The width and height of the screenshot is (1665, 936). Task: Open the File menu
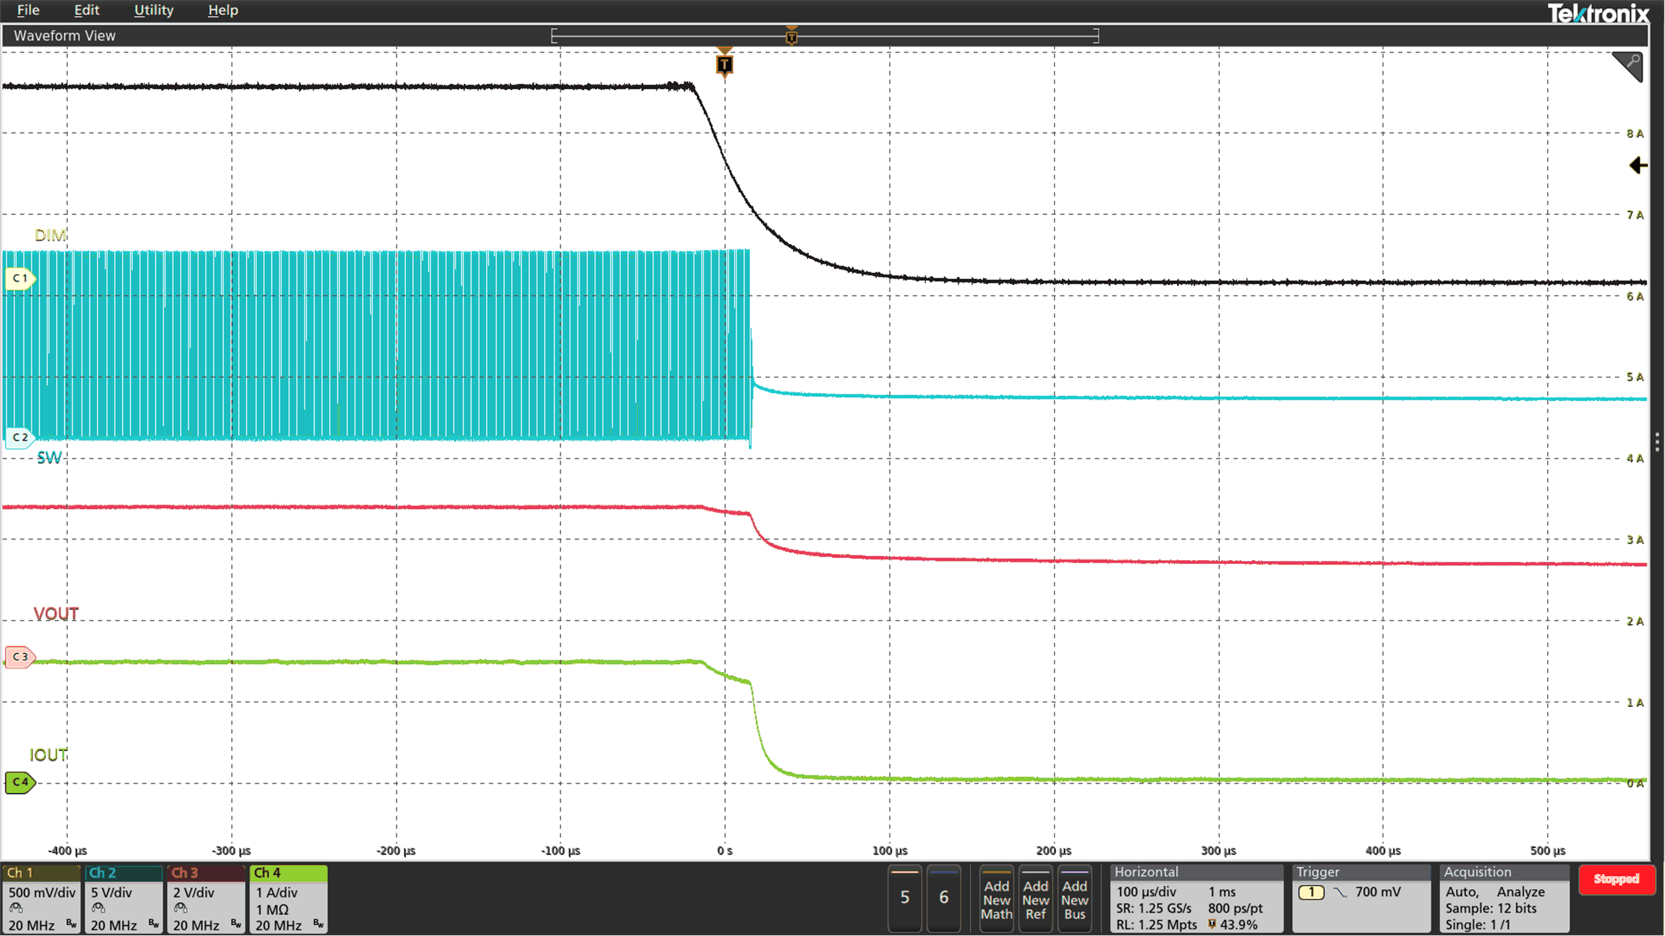(x=27, y=10)
